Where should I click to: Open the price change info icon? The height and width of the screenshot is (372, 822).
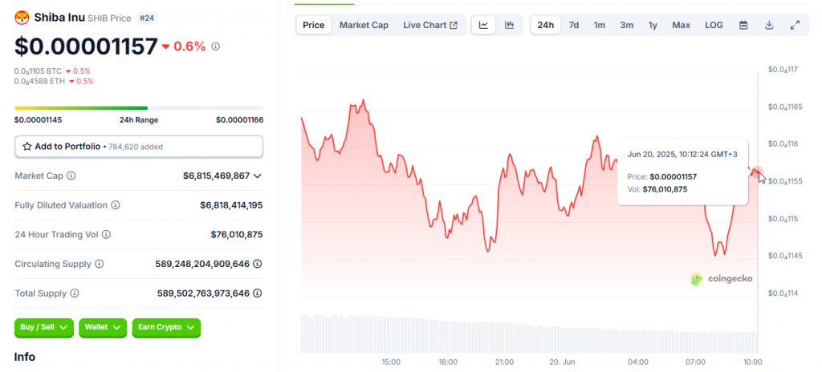[x=215, y=46]
